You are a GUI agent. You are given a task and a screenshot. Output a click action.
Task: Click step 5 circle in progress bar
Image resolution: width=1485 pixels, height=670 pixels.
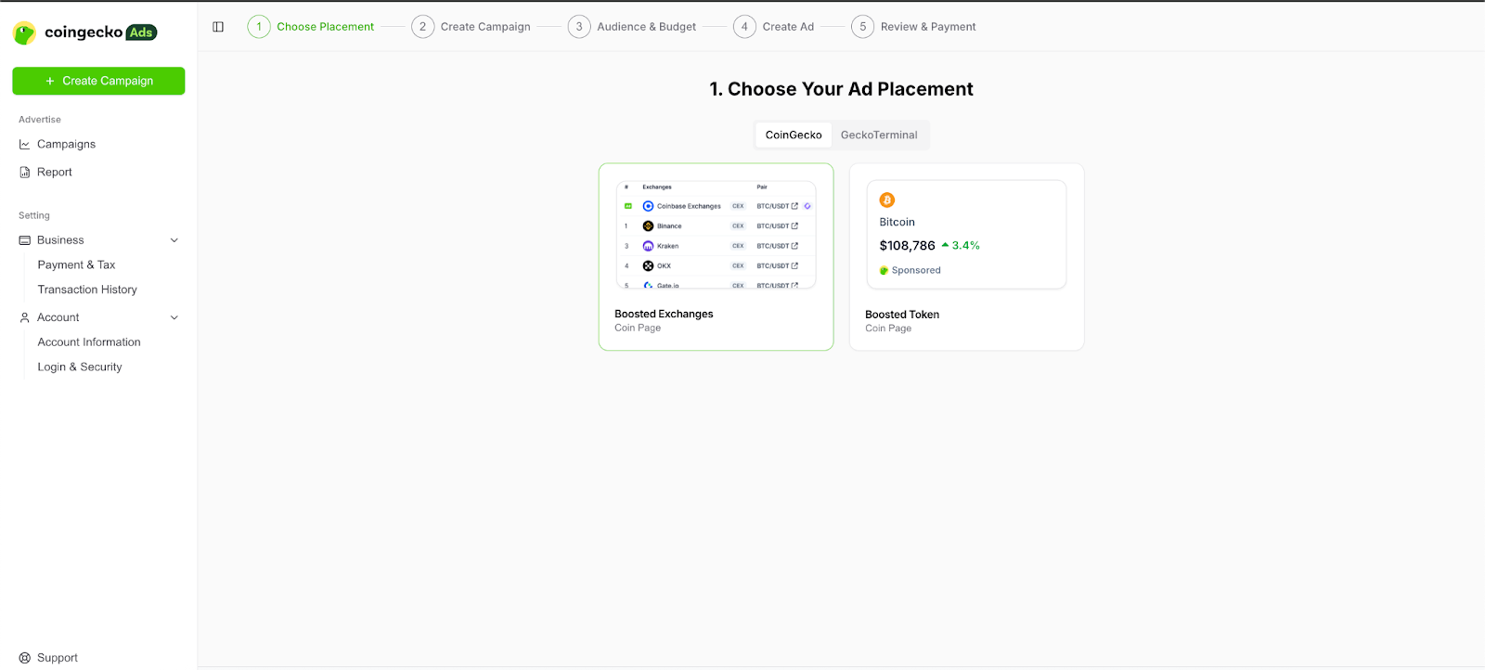click(x=862, y=27)
